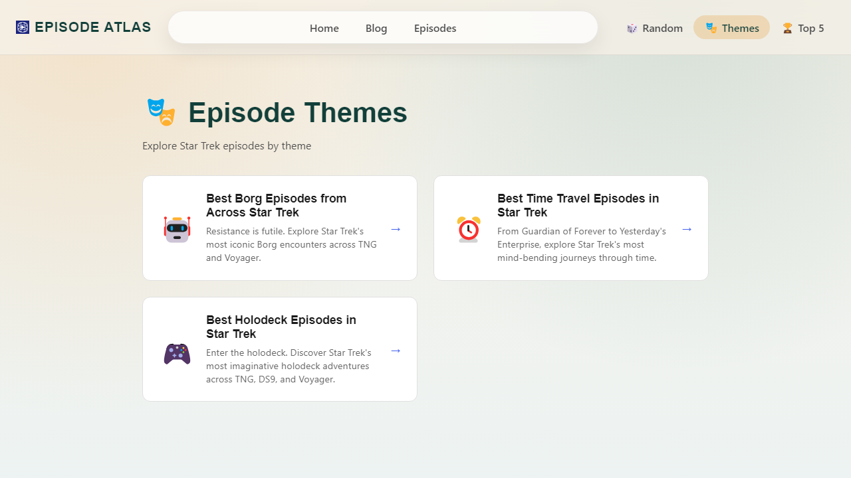Screen dimensions: 851x478
Task: Click the alarm clock icon on Time Travel card
Action: [468, 228]
